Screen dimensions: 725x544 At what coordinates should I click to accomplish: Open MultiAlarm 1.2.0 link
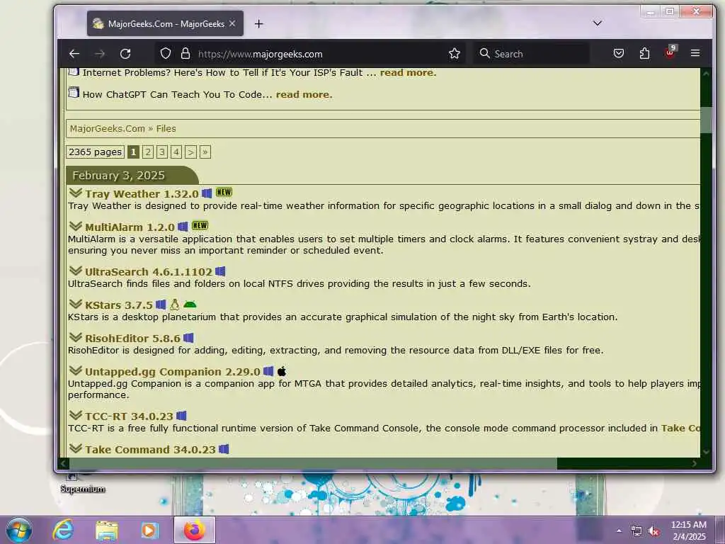tap(130, 227)
